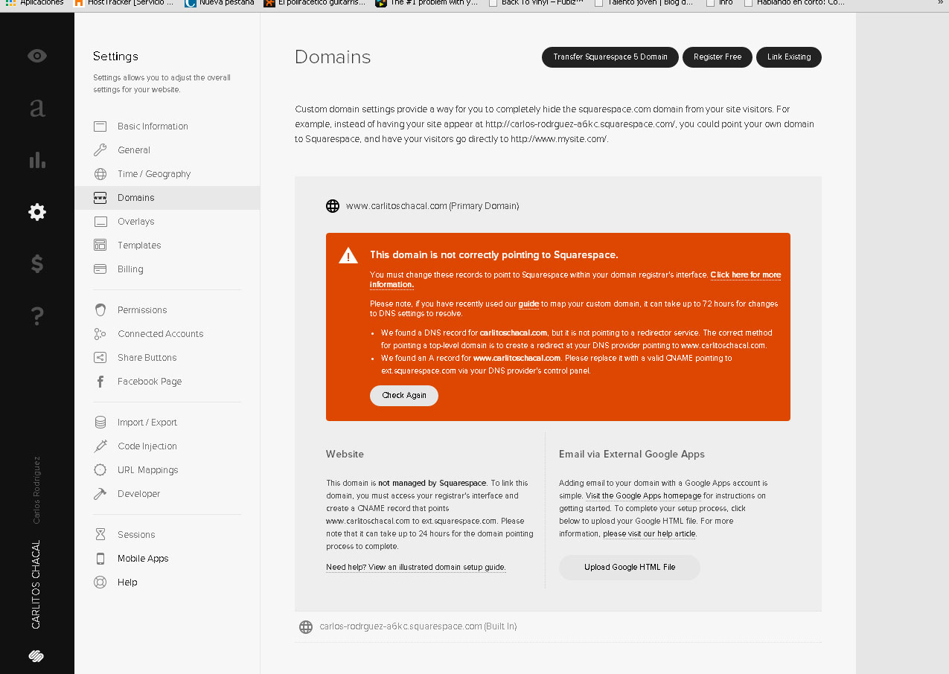Screen dimensions: 949x674
Task: Open Templates settings
Action: [x=139, y=245]
